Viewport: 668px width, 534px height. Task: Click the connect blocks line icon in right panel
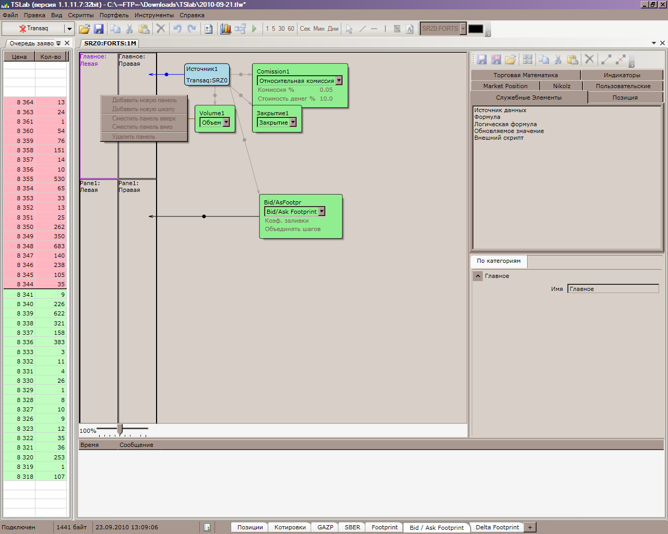tap(606, 59)
